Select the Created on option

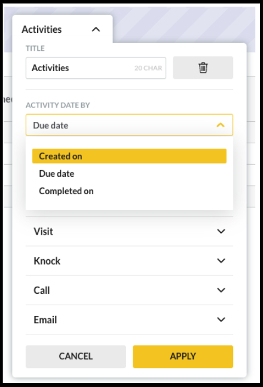[x=129, y=156]
